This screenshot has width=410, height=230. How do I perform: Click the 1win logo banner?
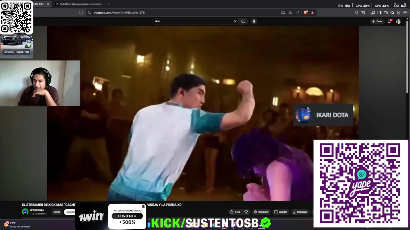click(x=91, y=217)
